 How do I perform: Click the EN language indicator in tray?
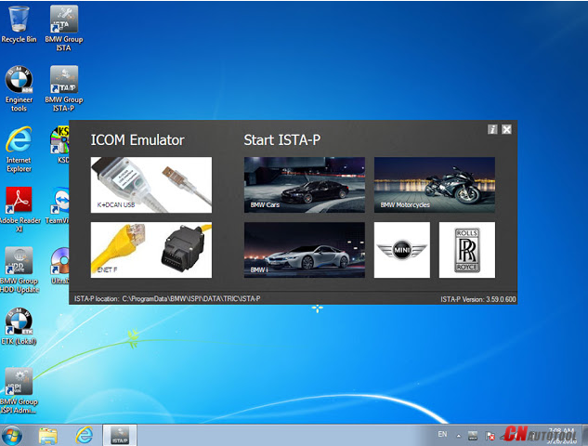[x=442, y=434]
